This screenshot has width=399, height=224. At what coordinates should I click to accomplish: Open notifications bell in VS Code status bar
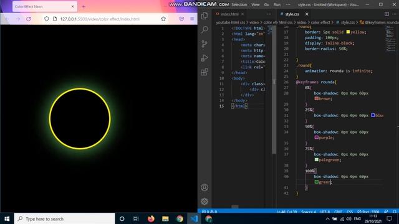[x=395, y=212]
